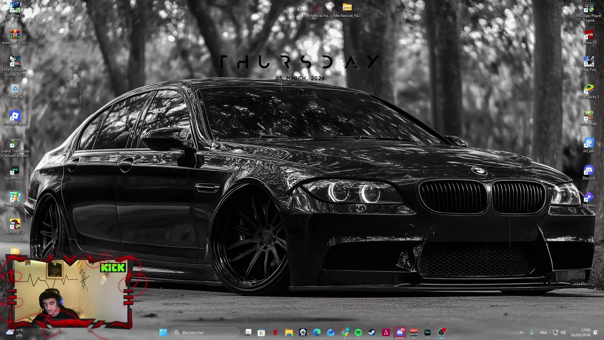The width and height of the screenshot is (604, 340).
Task: Select the Free Fire icon in right column
Action: tap(588, 64)
